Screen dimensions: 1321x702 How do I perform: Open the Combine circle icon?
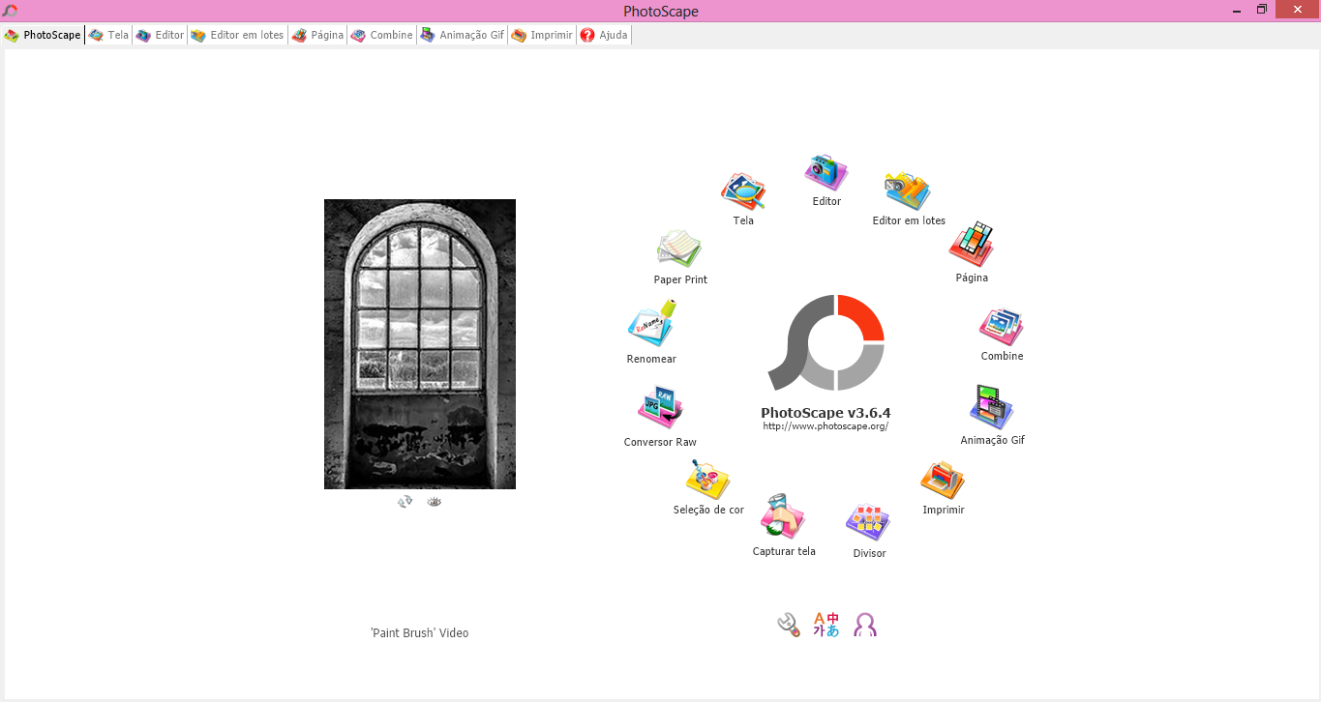[x=1002, y=327]
